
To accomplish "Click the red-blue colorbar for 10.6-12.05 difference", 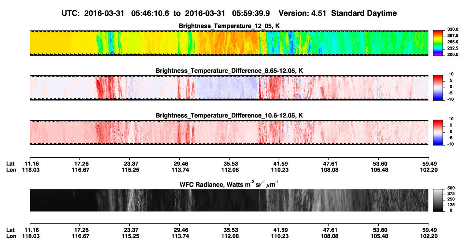I will (x=438, y=133).
